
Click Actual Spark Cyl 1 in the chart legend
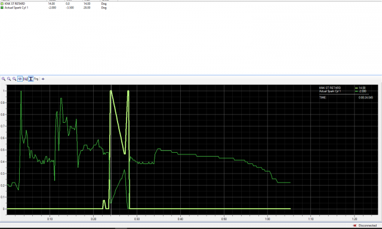tap(330, 91)
